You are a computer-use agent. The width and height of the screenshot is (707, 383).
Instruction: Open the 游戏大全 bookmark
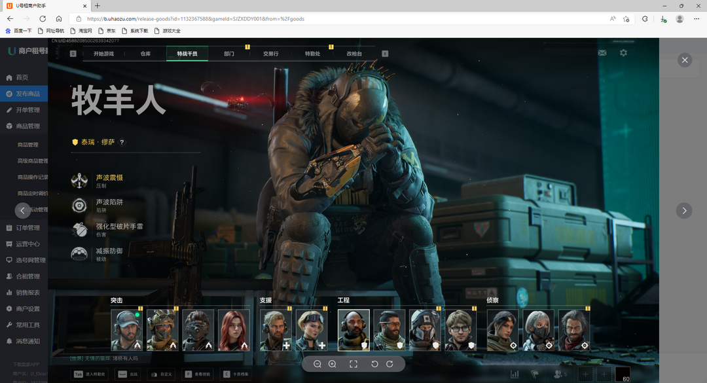(x=168, y=31)
